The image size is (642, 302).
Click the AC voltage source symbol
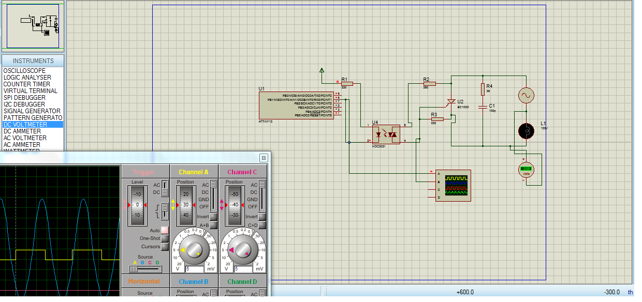click(527, 95)
